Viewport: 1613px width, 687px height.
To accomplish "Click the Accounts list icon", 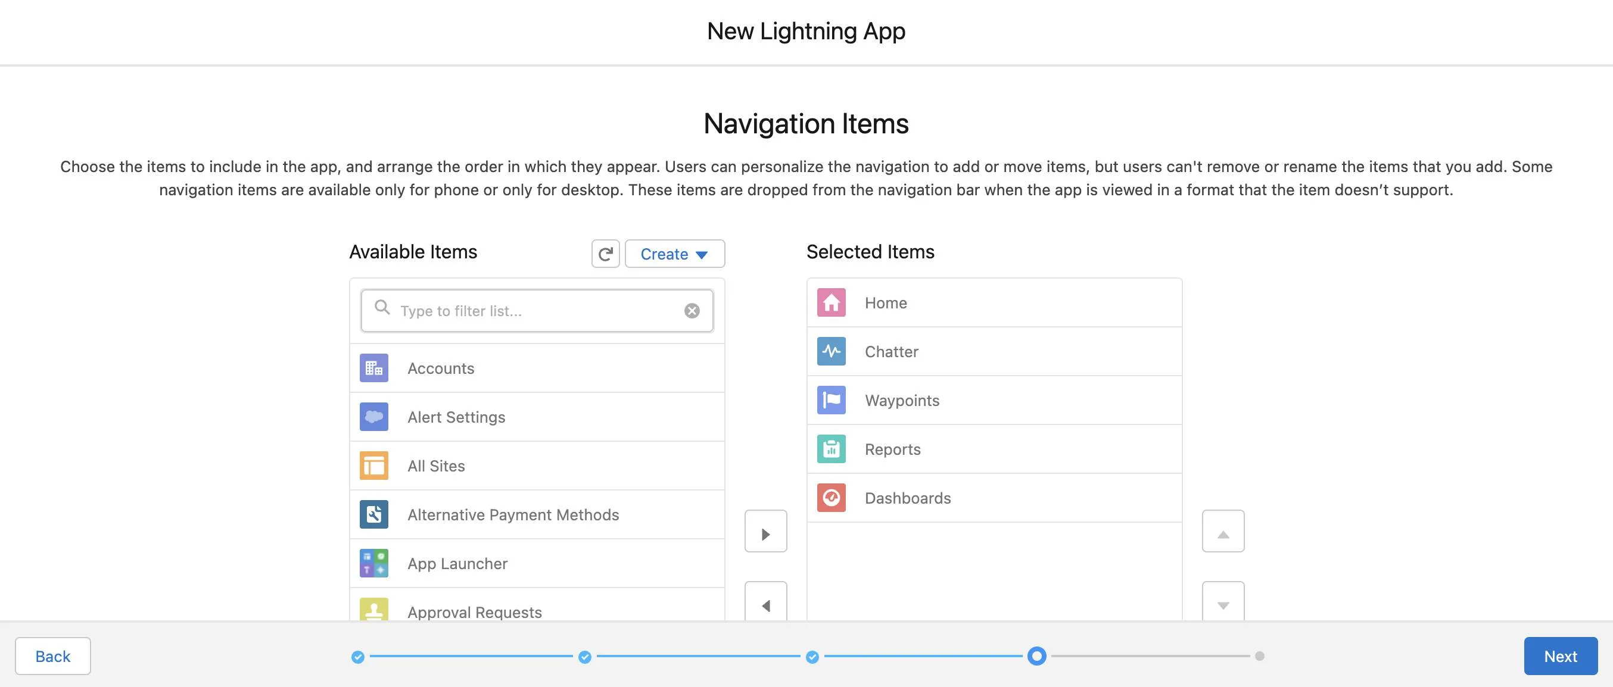I will pos(373,367).
